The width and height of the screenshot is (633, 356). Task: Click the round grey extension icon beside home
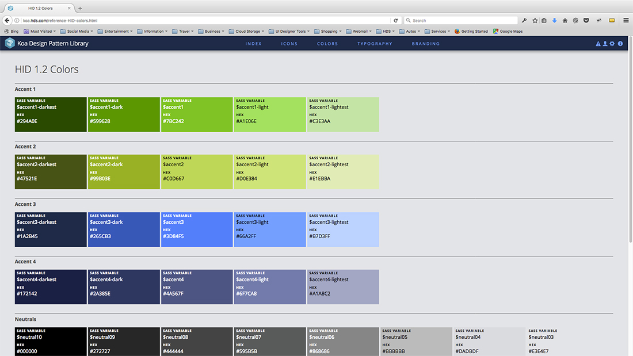point(575,20)
